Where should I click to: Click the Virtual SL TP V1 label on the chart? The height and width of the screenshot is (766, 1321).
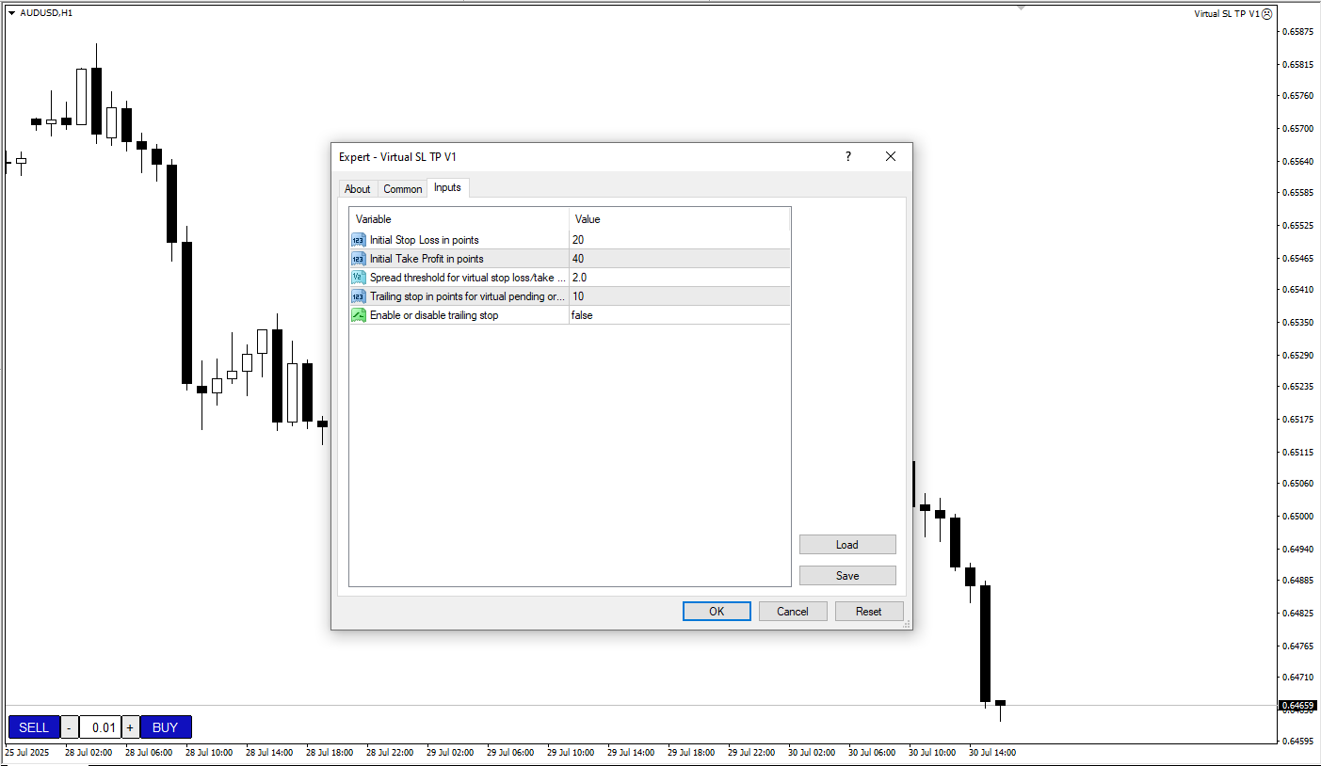coord(1226,14)
